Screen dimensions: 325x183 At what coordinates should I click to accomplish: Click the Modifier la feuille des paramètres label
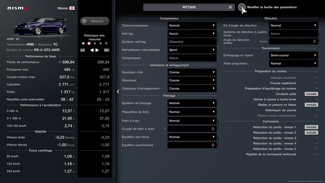272,7
